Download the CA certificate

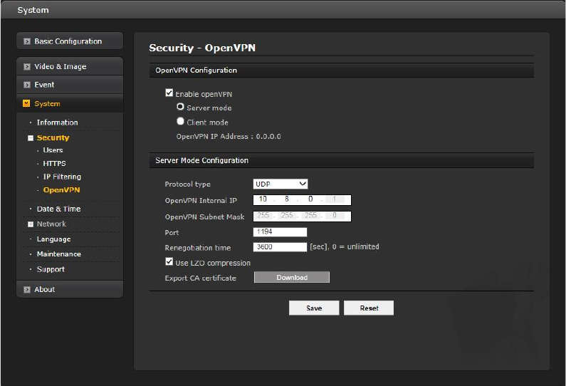pos(292,277)
